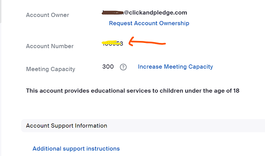Click the clickandpledge.com email domain text
The width and height of the screenshot is (265, 156).
tap(156, 13)
